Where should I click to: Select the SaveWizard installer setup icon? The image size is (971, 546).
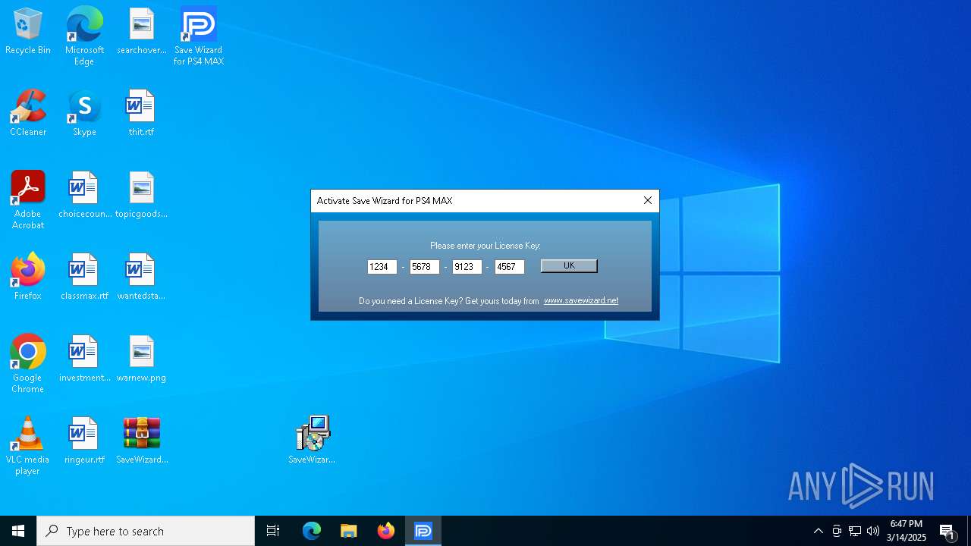pos(312,440)
